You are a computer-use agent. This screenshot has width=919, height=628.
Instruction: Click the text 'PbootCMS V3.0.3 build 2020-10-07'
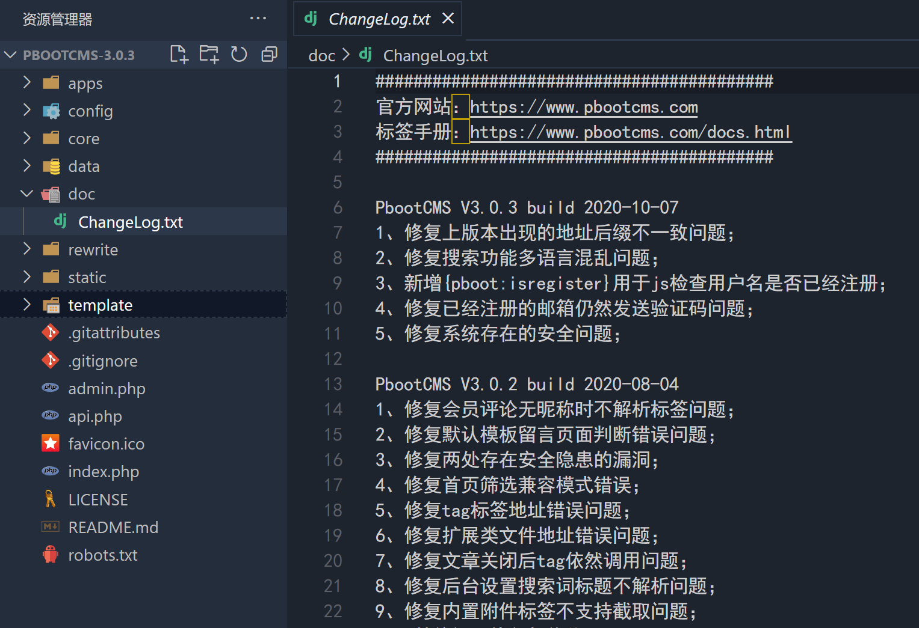pyautogui.click(x=527, y=207)
